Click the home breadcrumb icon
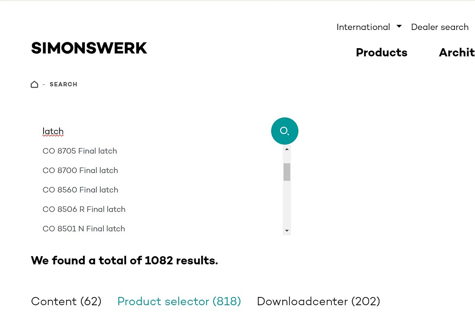 click(34, 84)
